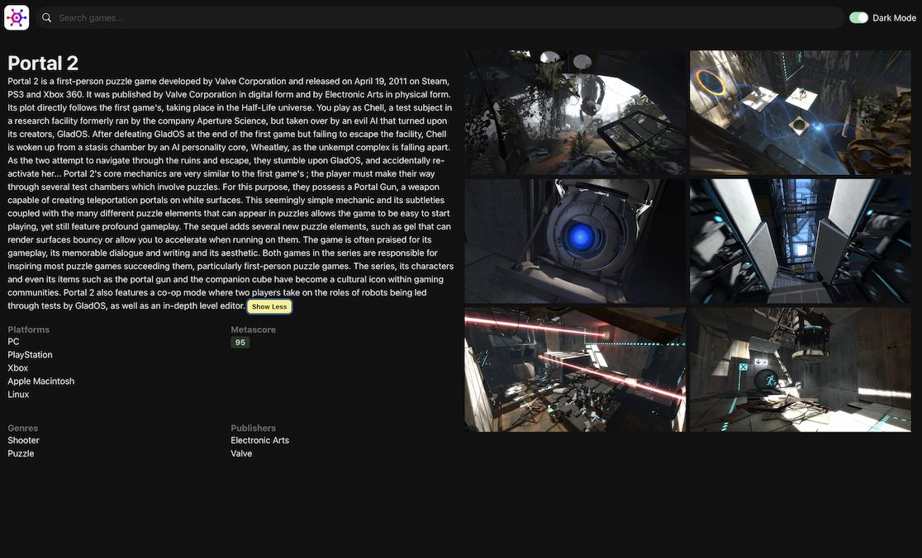Click the Dark Mode label
The image size is (922, 558).
tap(894, 18)
